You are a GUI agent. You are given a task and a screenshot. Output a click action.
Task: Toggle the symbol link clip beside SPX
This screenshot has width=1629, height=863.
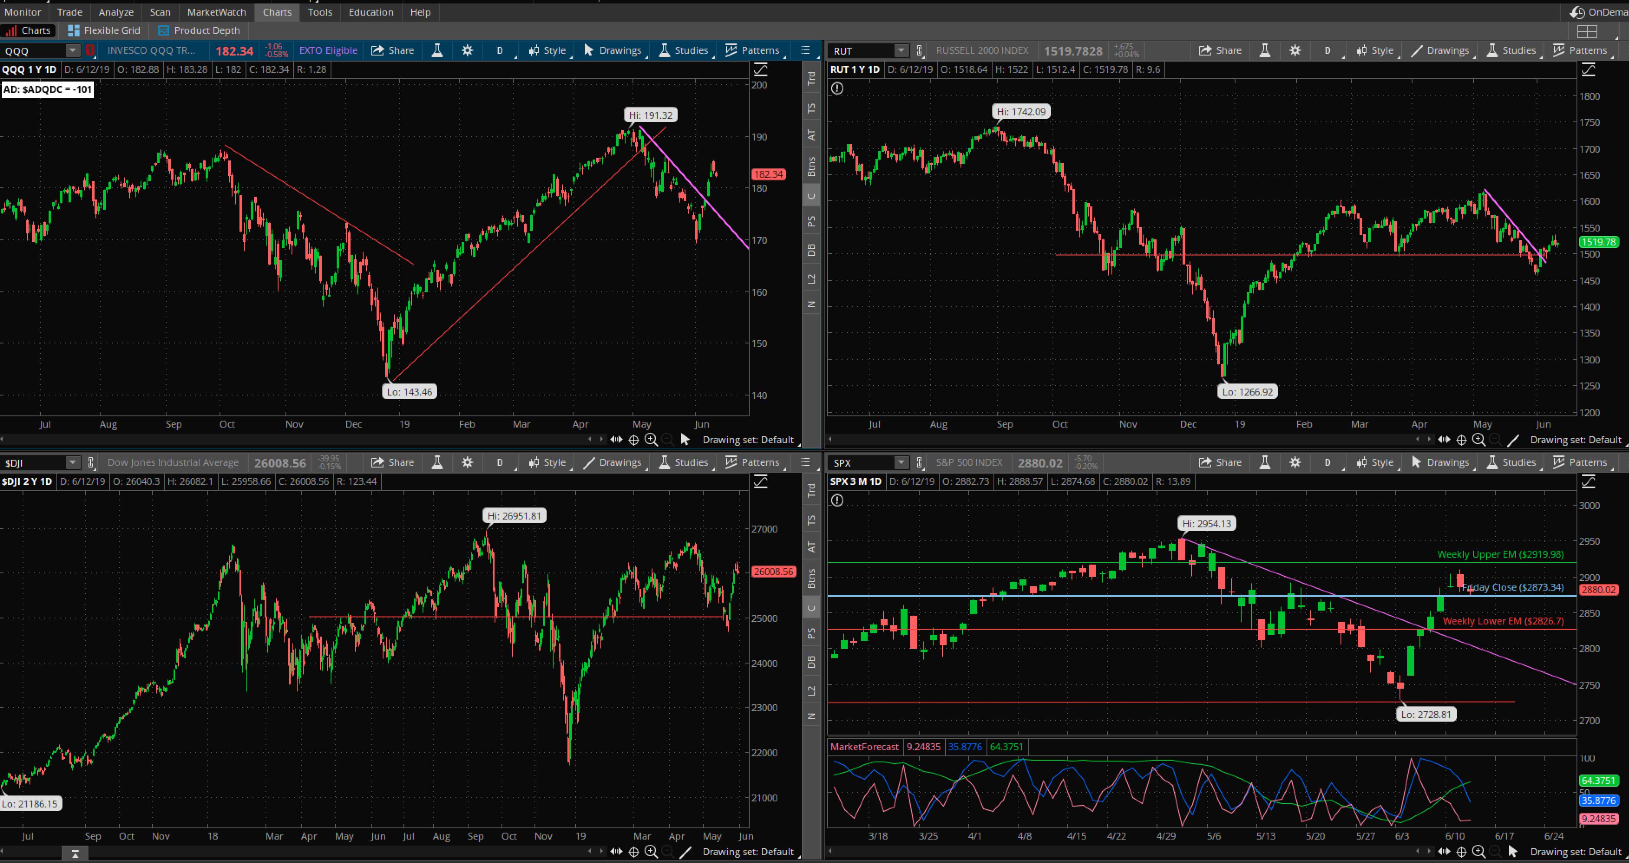(x=919, y=463)
